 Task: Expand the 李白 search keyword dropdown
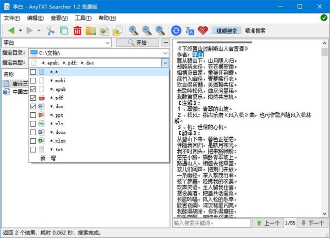tap(107, 43)
